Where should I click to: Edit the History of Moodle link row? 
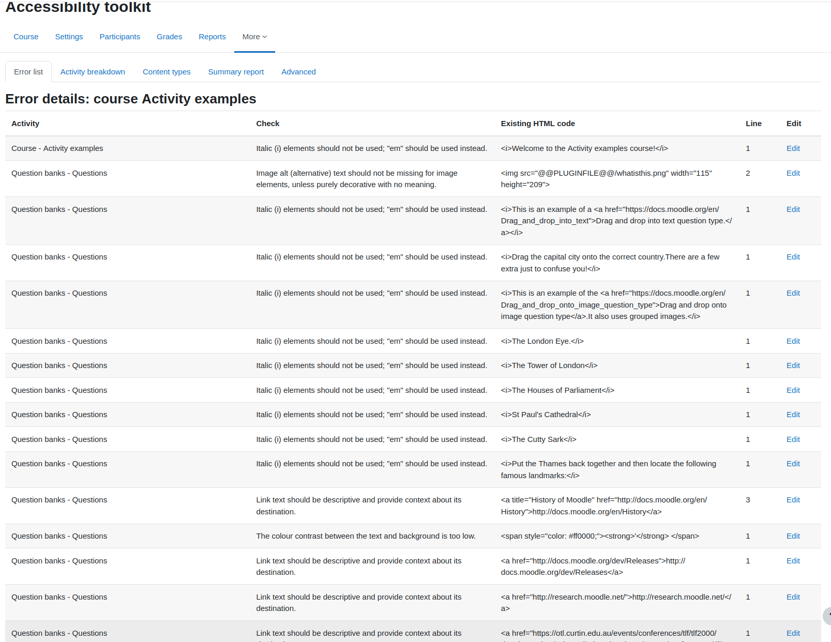tap(793, 500)
